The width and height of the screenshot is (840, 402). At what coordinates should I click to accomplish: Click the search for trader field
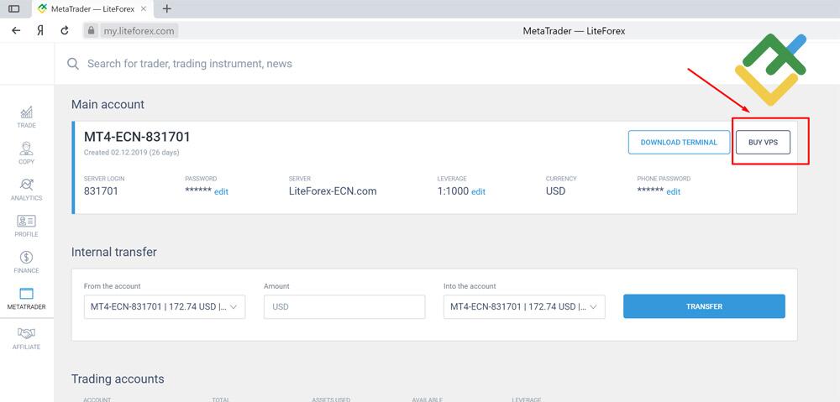(x=190, y=64)
